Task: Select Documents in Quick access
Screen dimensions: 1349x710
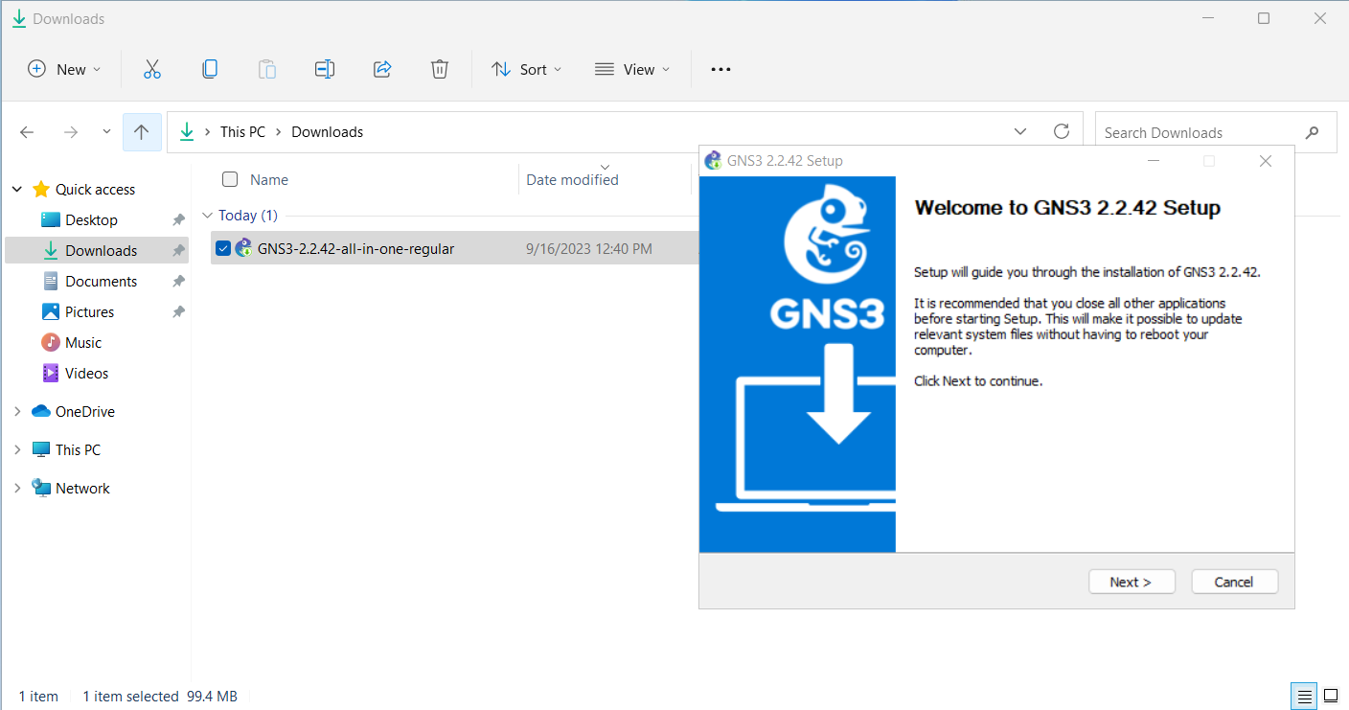Action: [101, 282]
